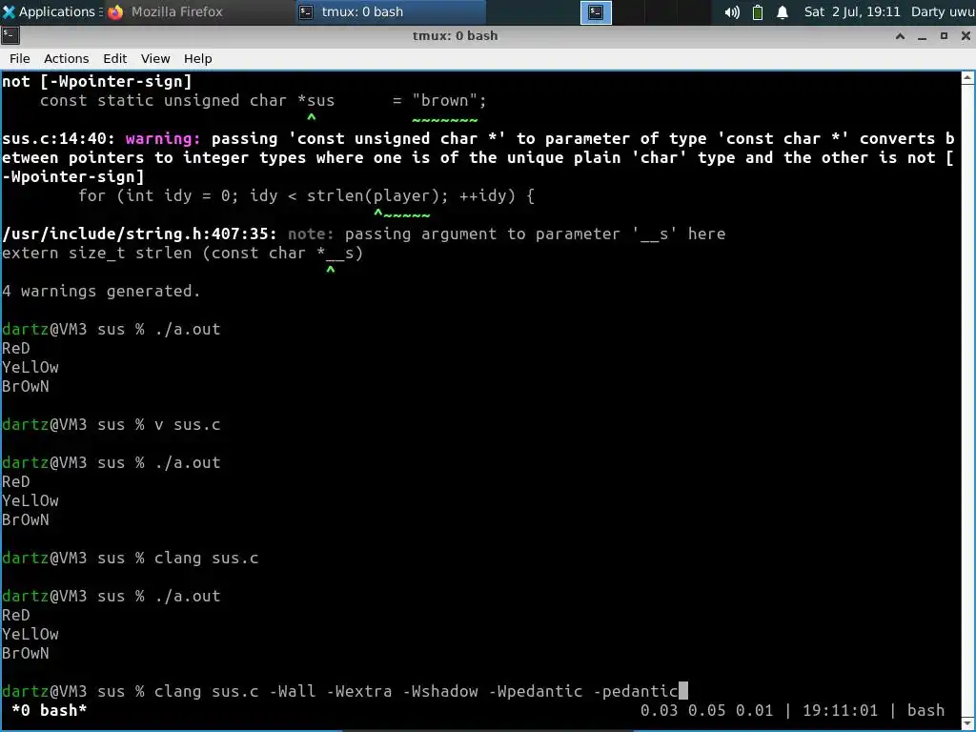Close the tmux terminal window
976x732 pixels.
tap(966, 36)
